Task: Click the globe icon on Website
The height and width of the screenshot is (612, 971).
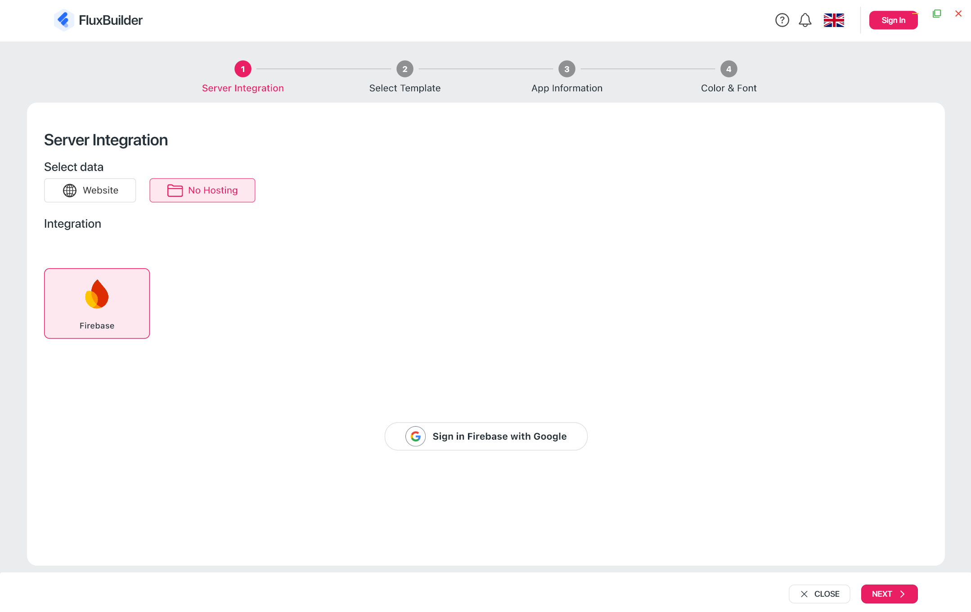Action: 70,190
